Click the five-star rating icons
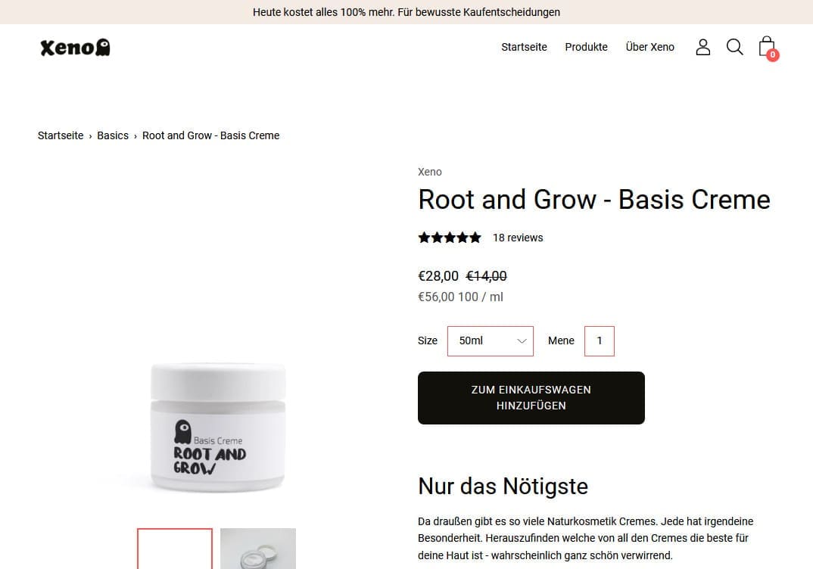Image resolution: width=813 pixels, height=569 pixels. click(x=450, y=238)
